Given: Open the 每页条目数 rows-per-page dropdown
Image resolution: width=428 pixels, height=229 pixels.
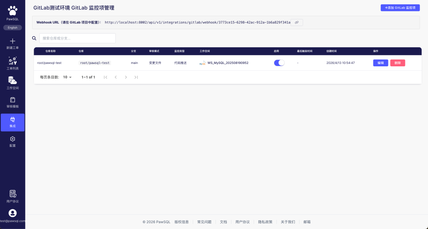Looking at the screenshot, I should click(x=67, y=77).
